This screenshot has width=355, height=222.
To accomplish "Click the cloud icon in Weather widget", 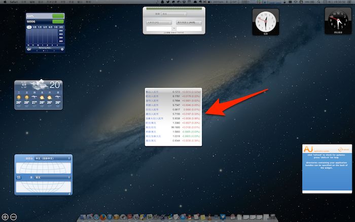I will pos(39,85).
